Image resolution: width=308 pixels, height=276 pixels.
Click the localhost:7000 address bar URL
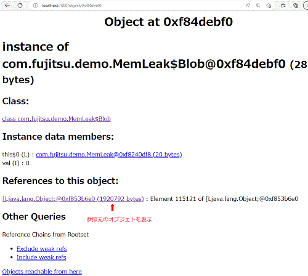pyautogui.click(x=71, y=6)
